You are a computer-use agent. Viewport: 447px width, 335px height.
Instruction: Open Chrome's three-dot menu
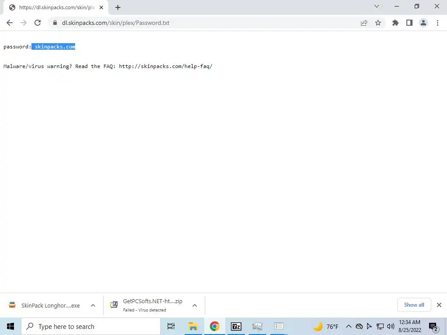pos(437,23)
